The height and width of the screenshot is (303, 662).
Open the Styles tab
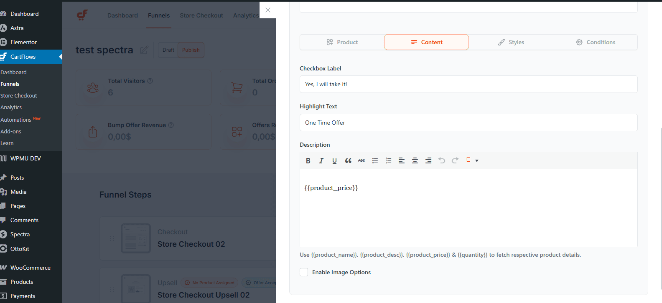tap(511, 42)
